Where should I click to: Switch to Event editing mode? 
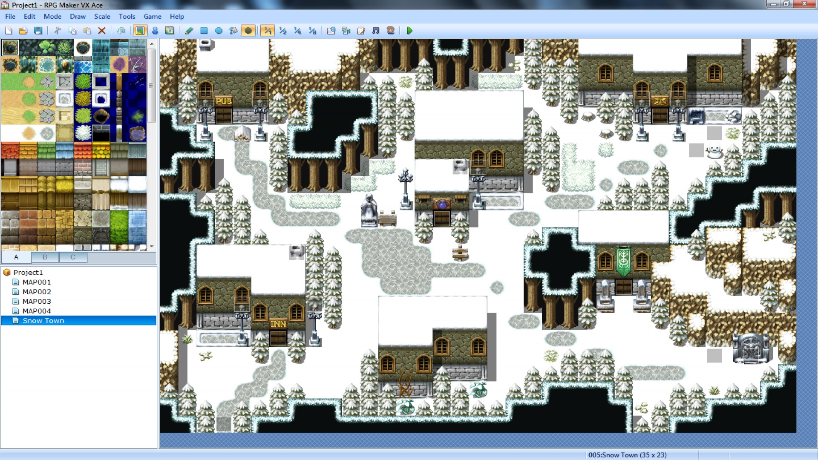pos(155,31)
